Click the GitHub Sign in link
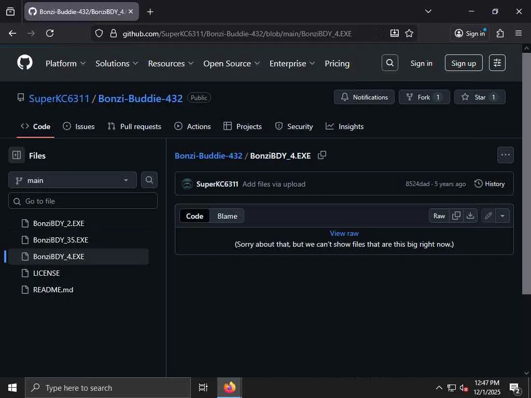This screenshot has height=398, width=531. click(421, 63)
